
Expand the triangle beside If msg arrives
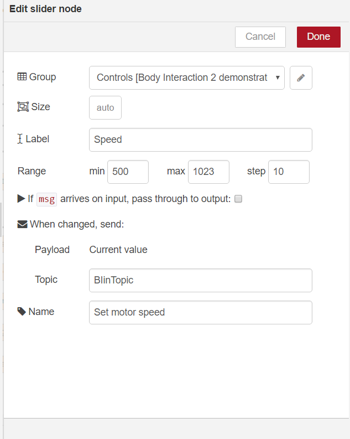21,199
